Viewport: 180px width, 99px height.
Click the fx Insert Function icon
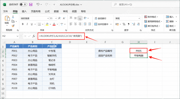click(34, 36)
